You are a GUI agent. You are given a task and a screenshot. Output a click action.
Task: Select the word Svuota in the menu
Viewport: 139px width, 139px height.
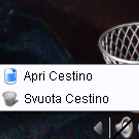click(x=43, y=98)
